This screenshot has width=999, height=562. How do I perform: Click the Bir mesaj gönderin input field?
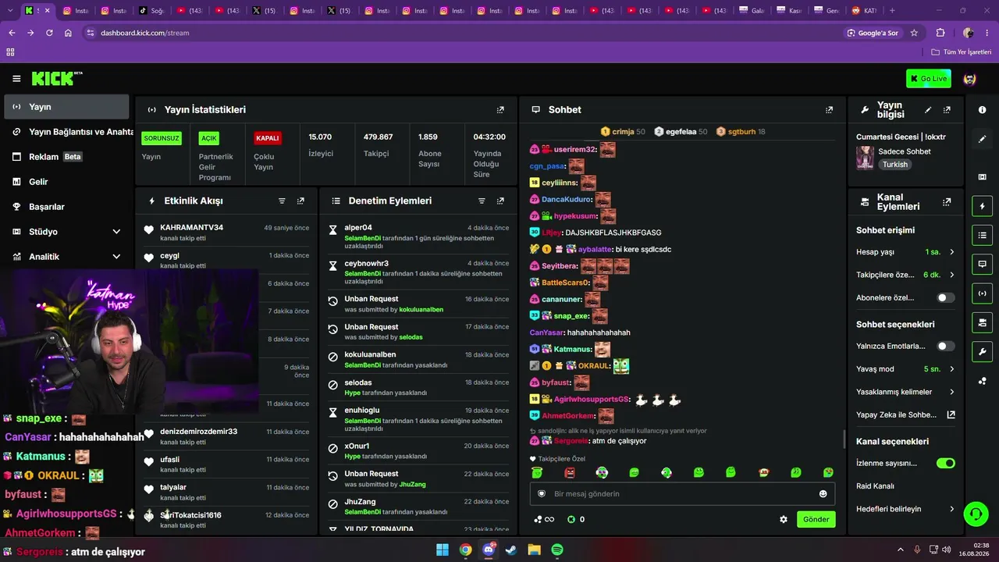(x=682, y=494)
